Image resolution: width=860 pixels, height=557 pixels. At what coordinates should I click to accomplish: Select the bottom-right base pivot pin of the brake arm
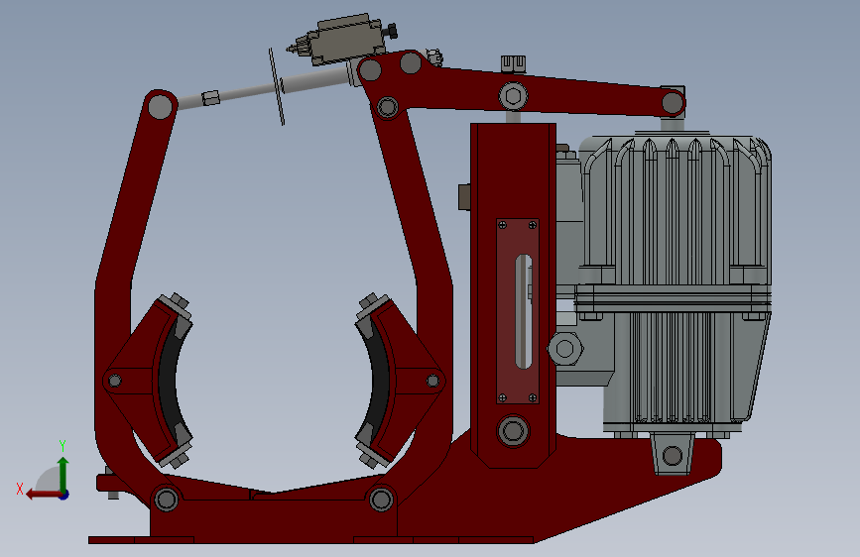pos(381,500)
